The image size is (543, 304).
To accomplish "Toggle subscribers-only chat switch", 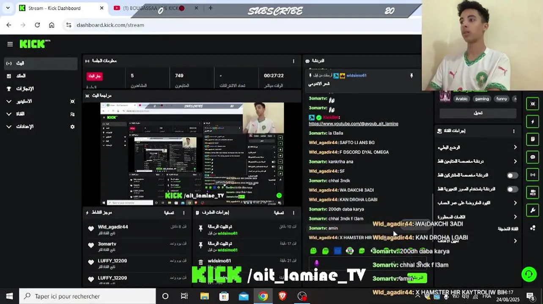I will tap(512, 175).
